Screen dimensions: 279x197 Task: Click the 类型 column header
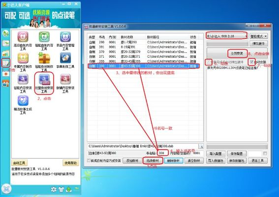click(92, 37)
